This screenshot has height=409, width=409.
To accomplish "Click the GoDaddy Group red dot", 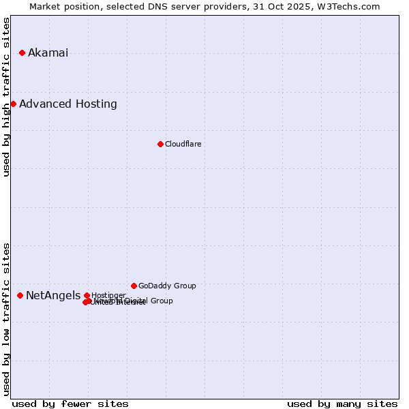I will tap(134, 286).
